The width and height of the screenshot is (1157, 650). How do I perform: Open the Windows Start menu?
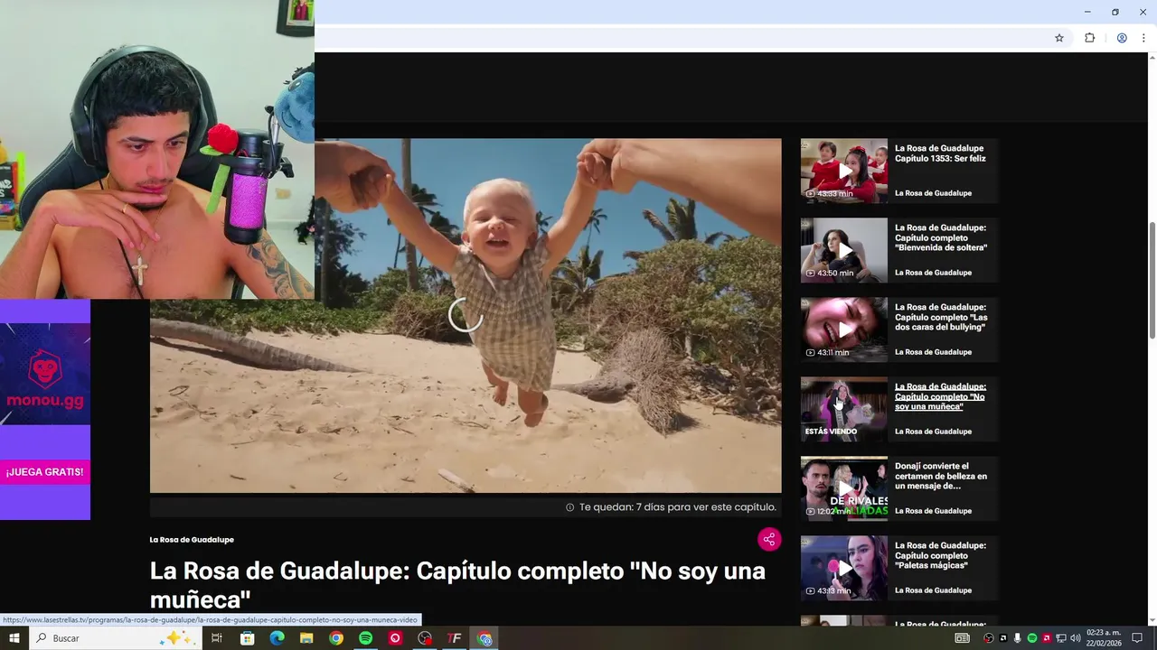(x=14, y=638)
